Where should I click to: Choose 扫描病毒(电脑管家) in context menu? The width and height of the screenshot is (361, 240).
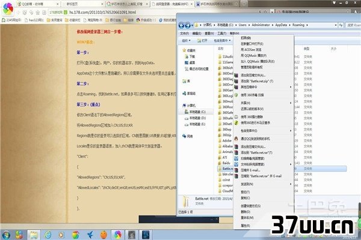(x=252, y=158)
